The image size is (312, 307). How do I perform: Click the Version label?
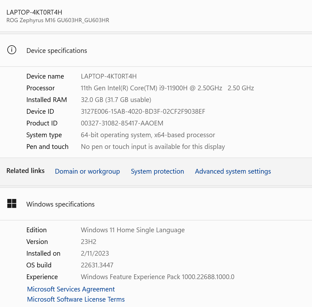tap(37, 242)
